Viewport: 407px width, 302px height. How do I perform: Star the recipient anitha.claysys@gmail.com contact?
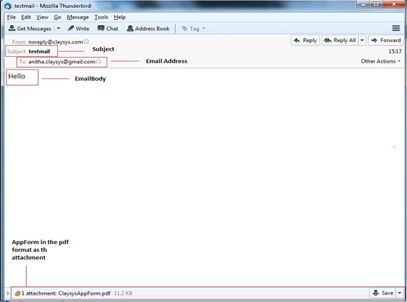[99, 61]
